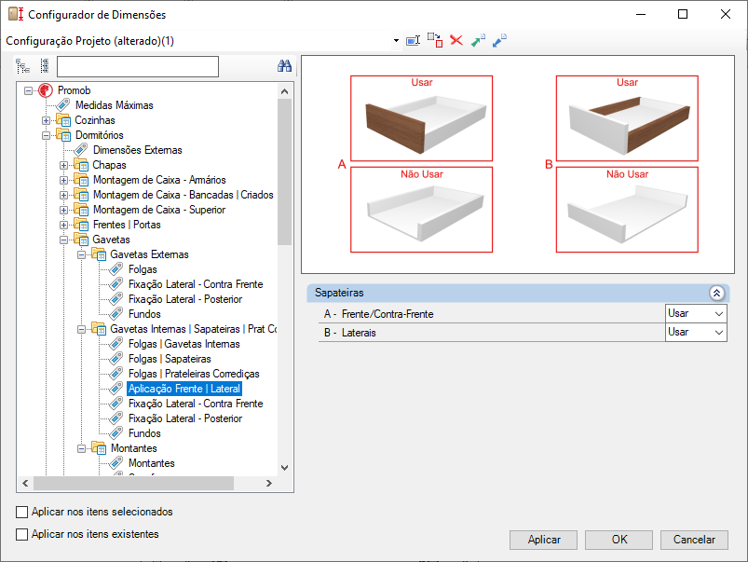
Task: Select 'Fundos' under Gavetas Externas
Action: pyautogui.click(x=144, y=314)
